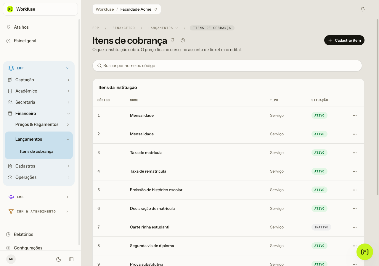Open row actions for Carteirinha estudantil

pos(355,227)
